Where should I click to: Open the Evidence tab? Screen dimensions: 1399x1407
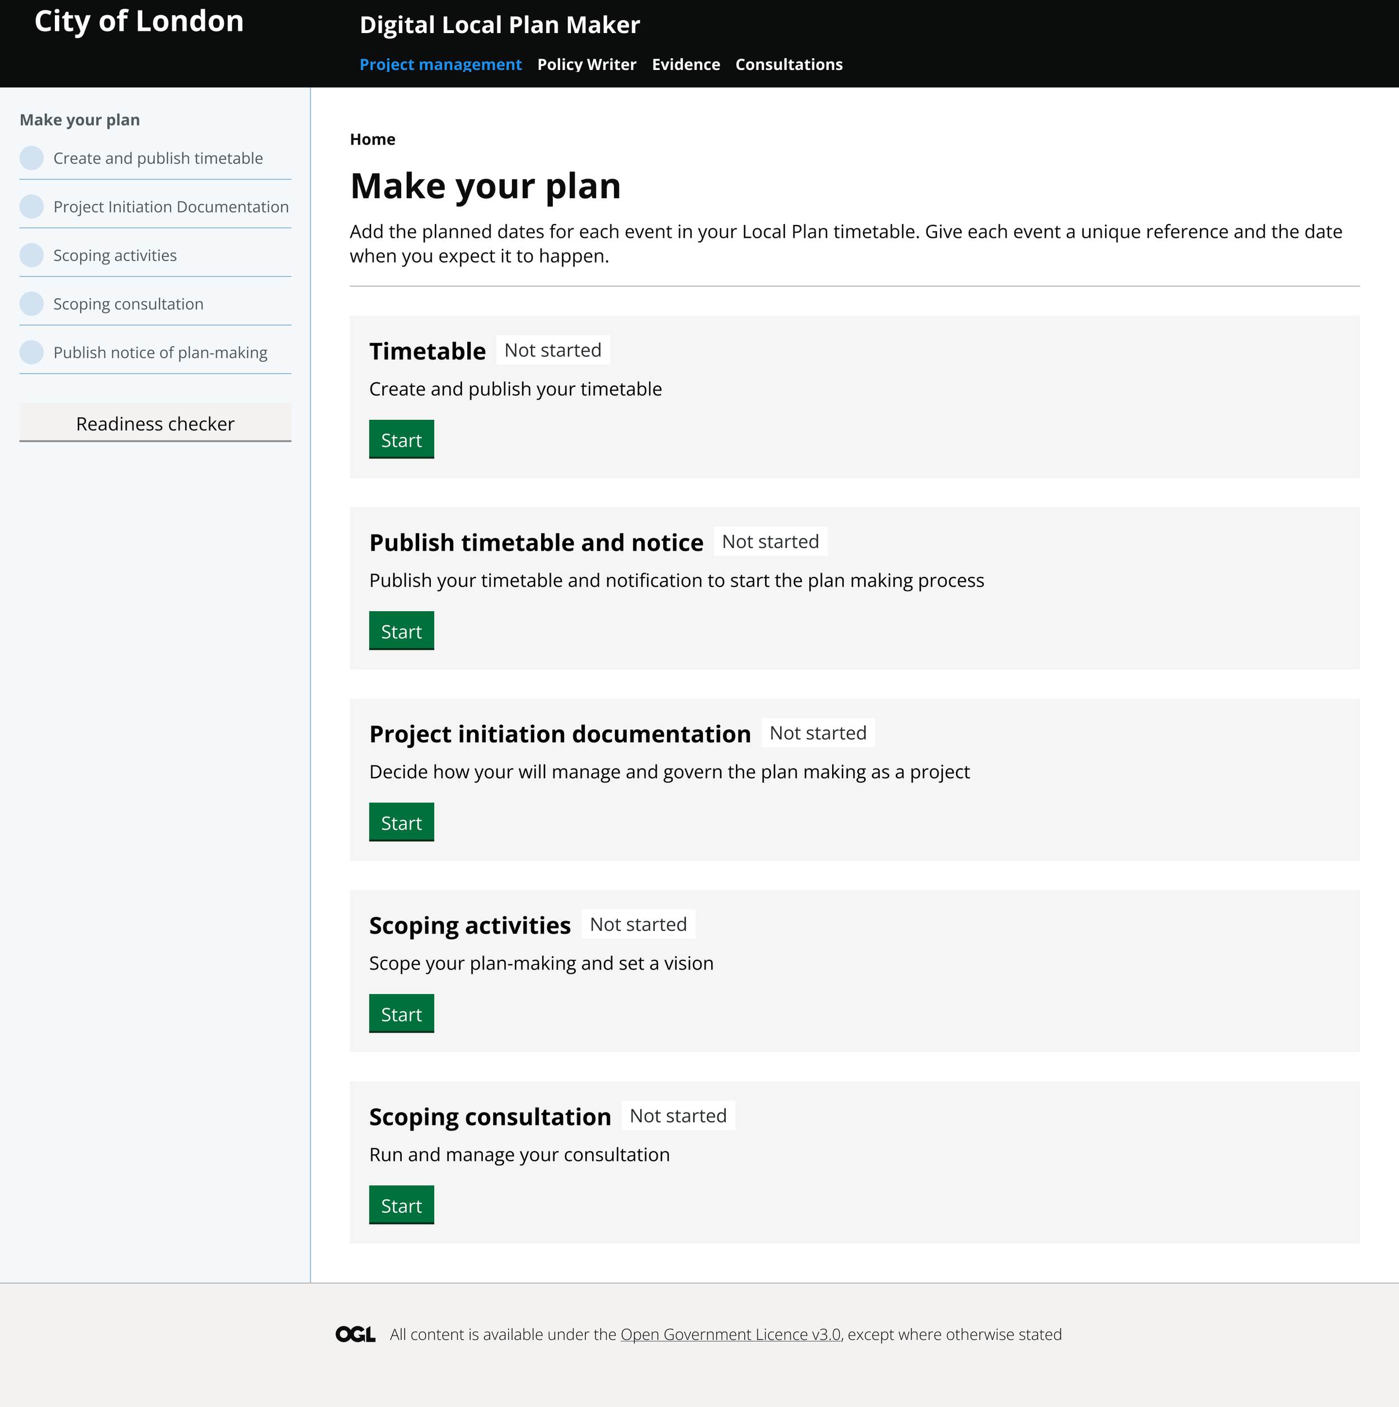click(686, 64)
